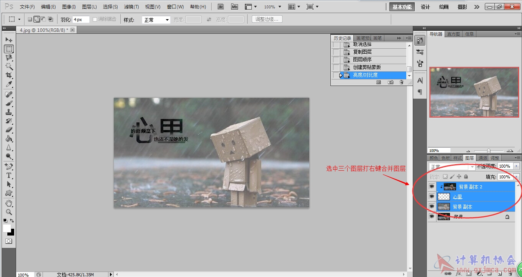
Task: Select the Lasso tool
Action: (9, 58)
